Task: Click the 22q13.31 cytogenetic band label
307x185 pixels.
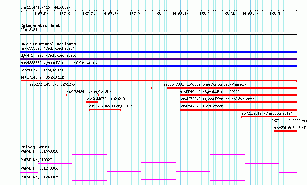Action: (29, 30)
